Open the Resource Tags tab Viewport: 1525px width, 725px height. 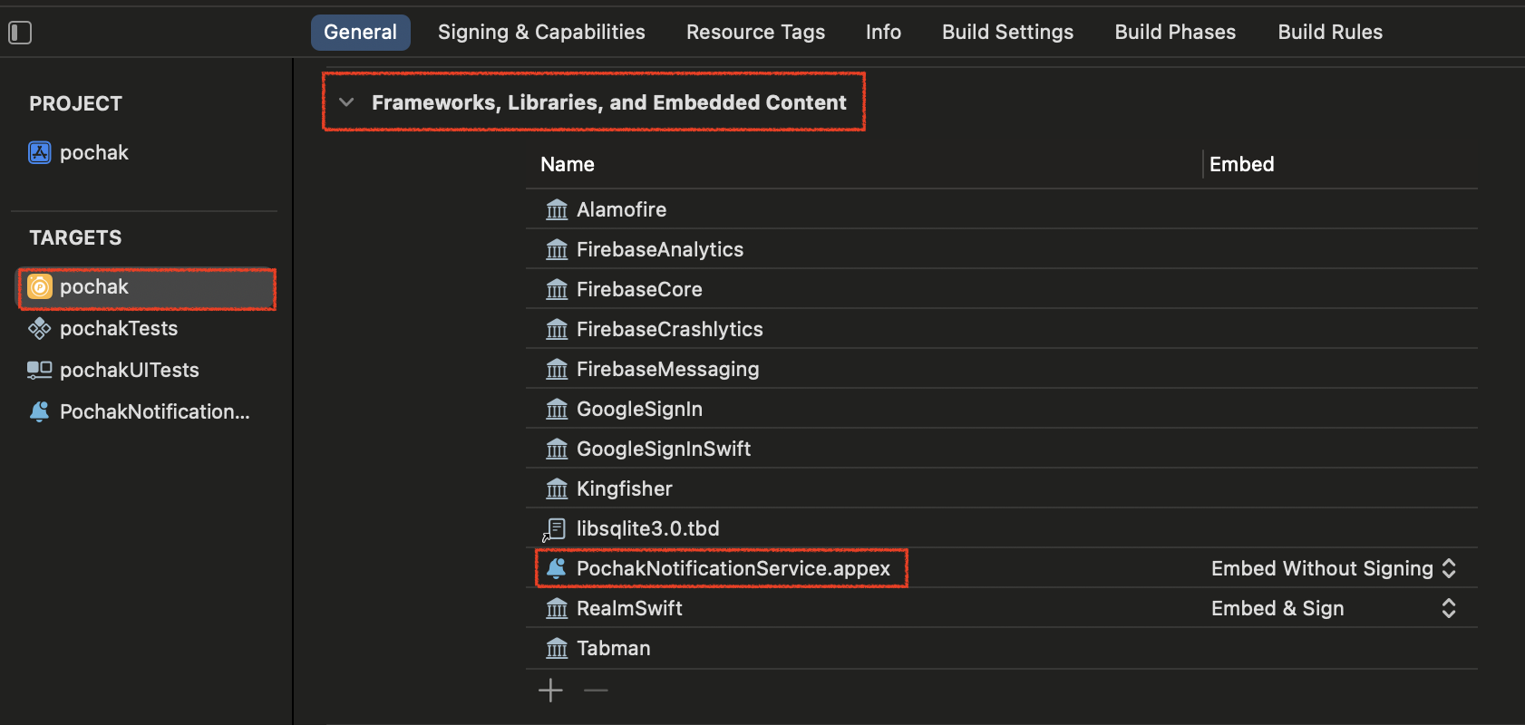point(755,33)
